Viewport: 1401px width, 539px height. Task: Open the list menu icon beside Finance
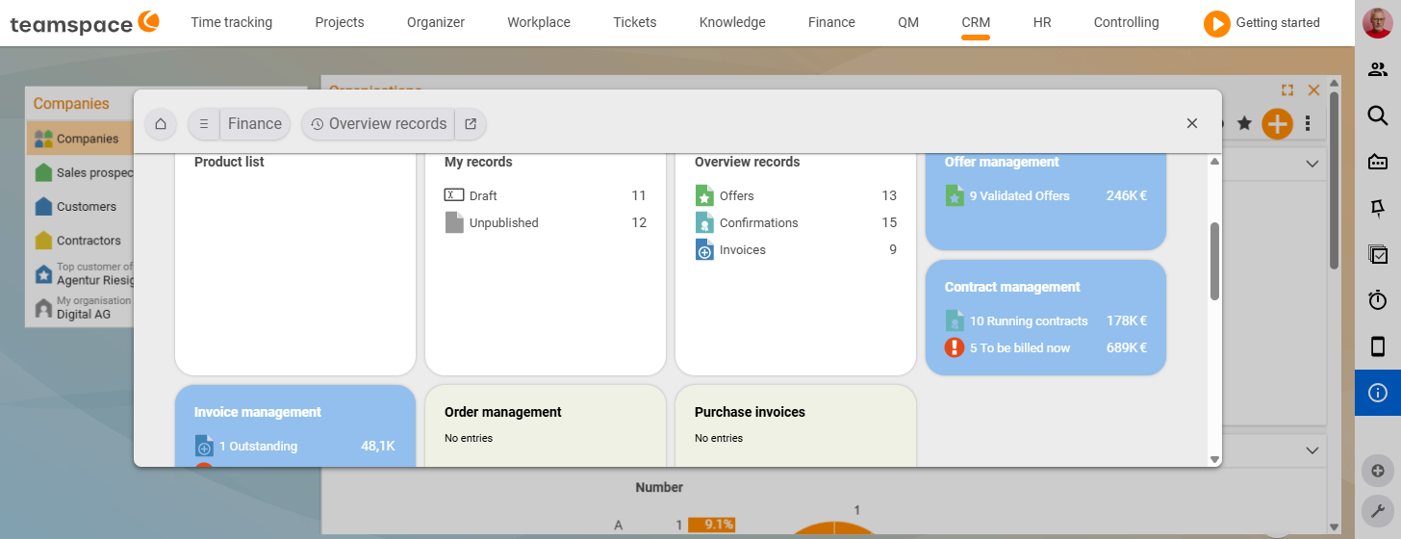click(x=204, y=124)
